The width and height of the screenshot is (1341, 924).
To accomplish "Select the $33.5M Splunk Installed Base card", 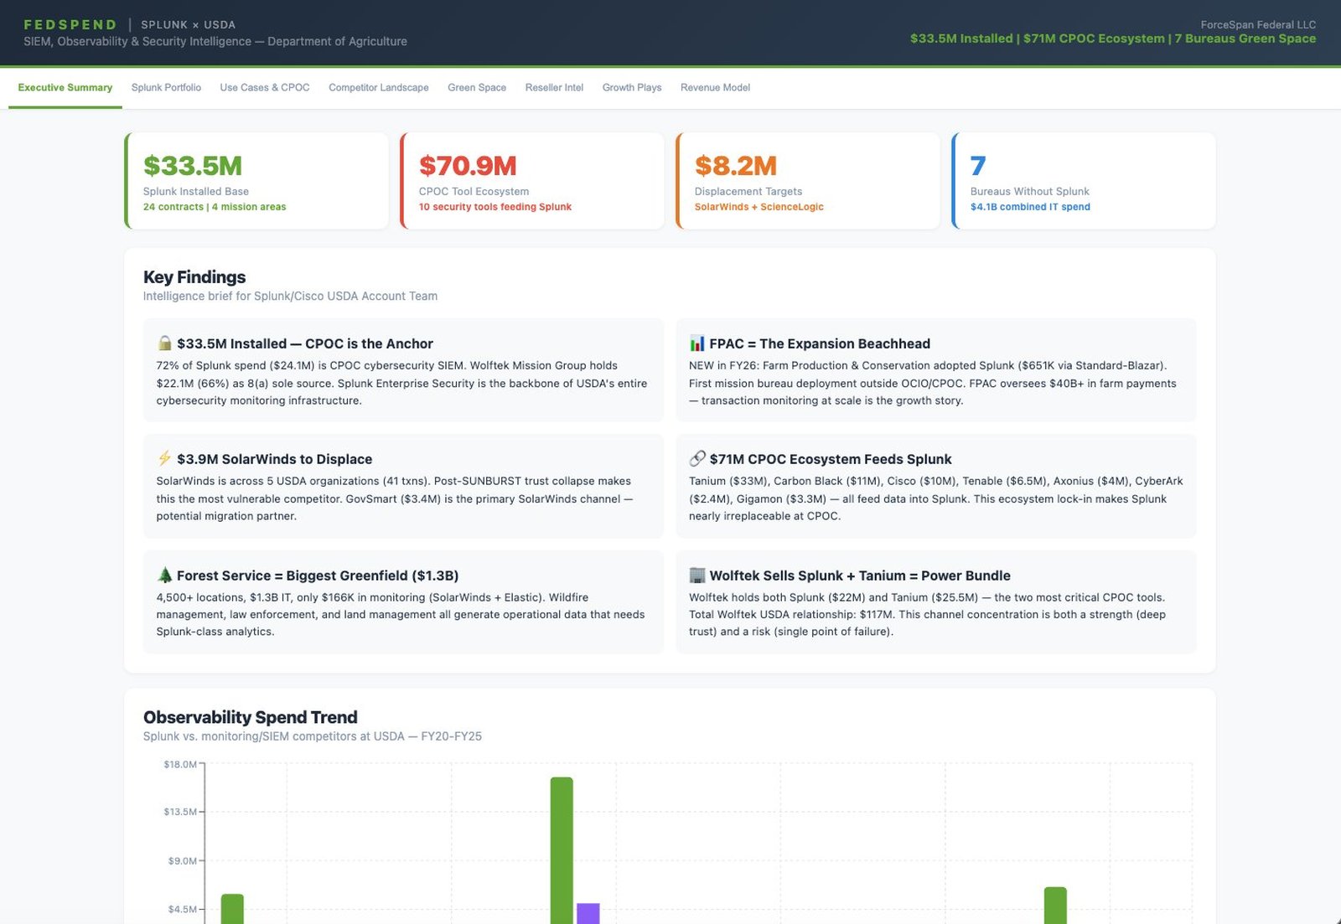I will point(256,181).
